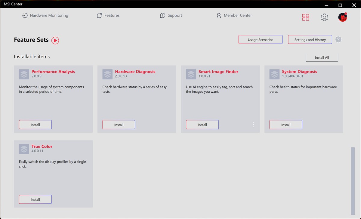The width and height of the screenshot is (361, 219).
Task: Click the True Color stack icon
Action: click(24, 149)
